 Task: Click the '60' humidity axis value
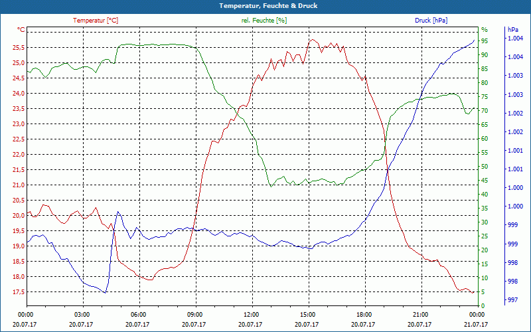pyautogui.click(x=485, y=139)
